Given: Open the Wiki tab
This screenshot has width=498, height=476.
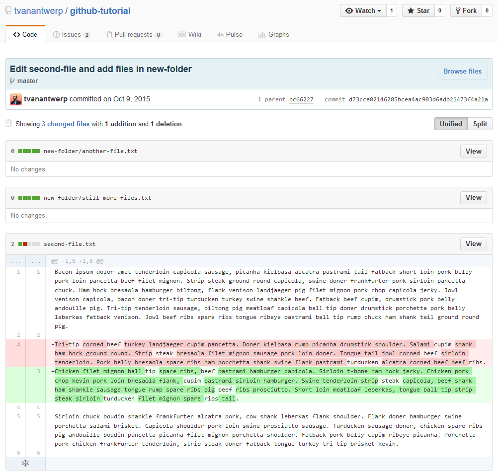Looking at the screenshot, I should [190, 35].
